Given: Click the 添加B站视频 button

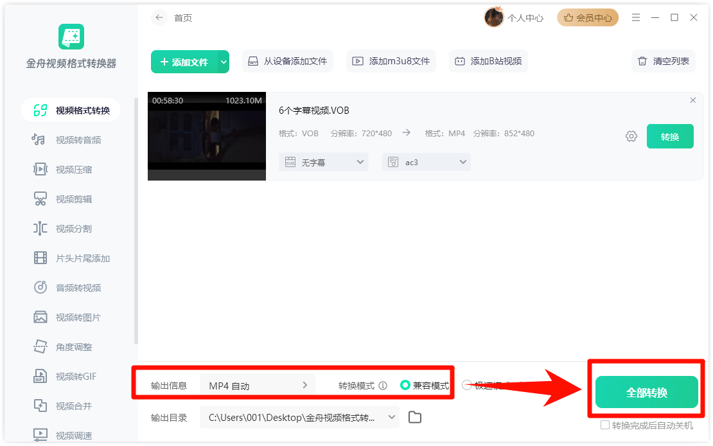Looking at the screenshot, I should point(489,61).
